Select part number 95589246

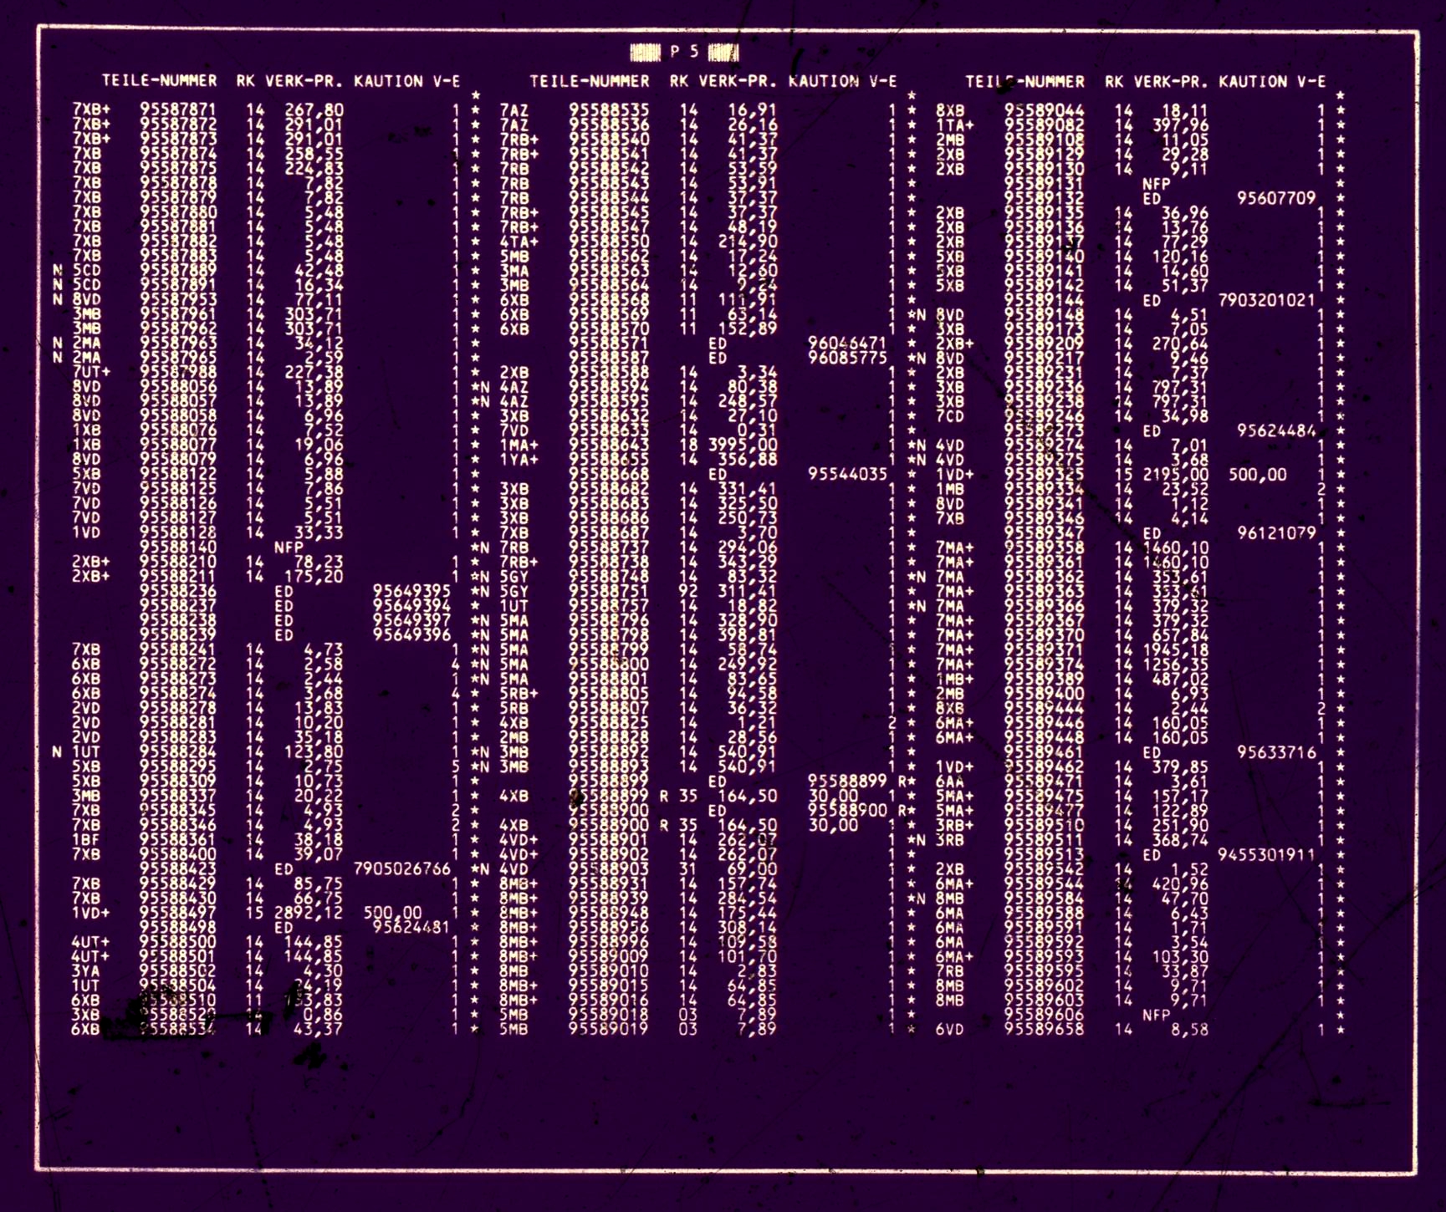tap(1045, 416)
